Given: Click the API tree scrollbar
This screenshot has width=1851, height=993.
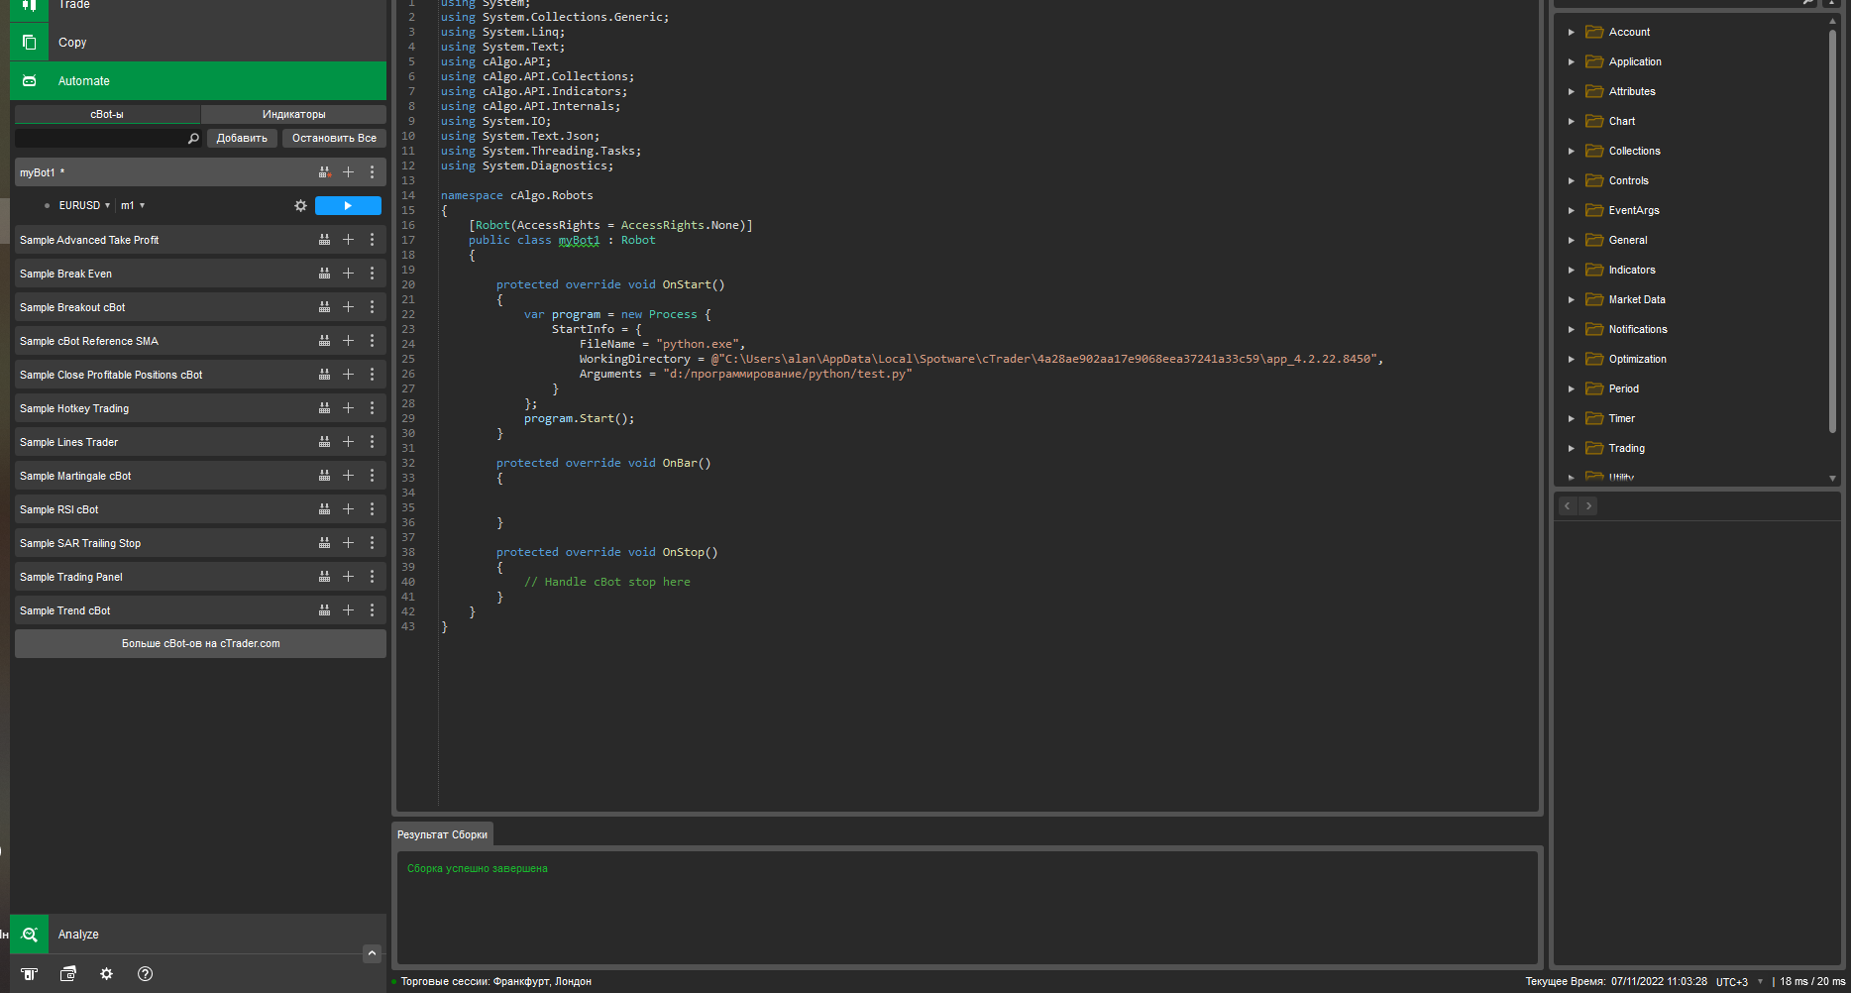Looking at the screenshot, I should [x=1832, y=231].
